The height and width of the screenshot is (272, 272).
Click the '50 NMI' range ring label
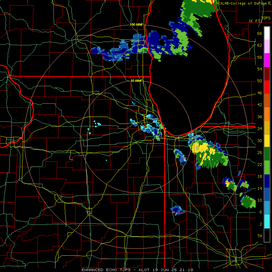(x=136, y=81)
